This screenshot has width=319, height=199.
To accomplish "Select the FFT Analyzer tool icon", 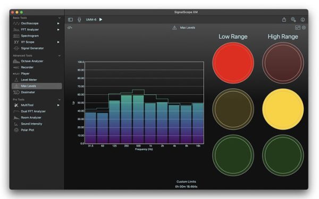I will pos(16,30).
